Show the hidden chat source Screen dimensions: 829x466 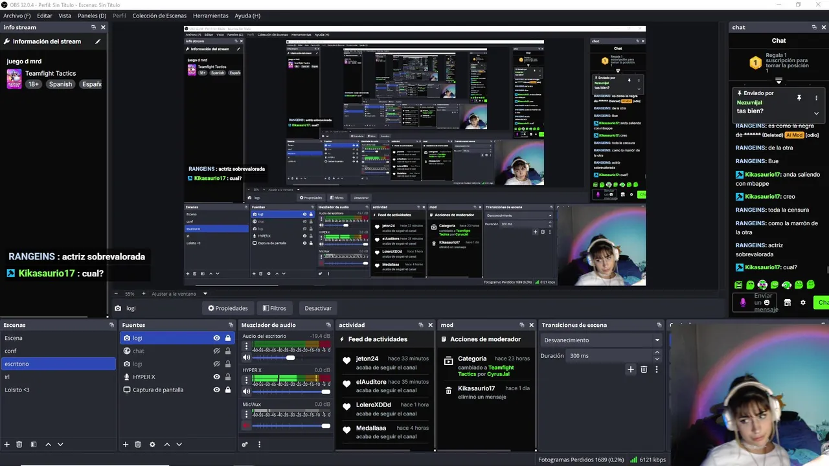point(216,351)
